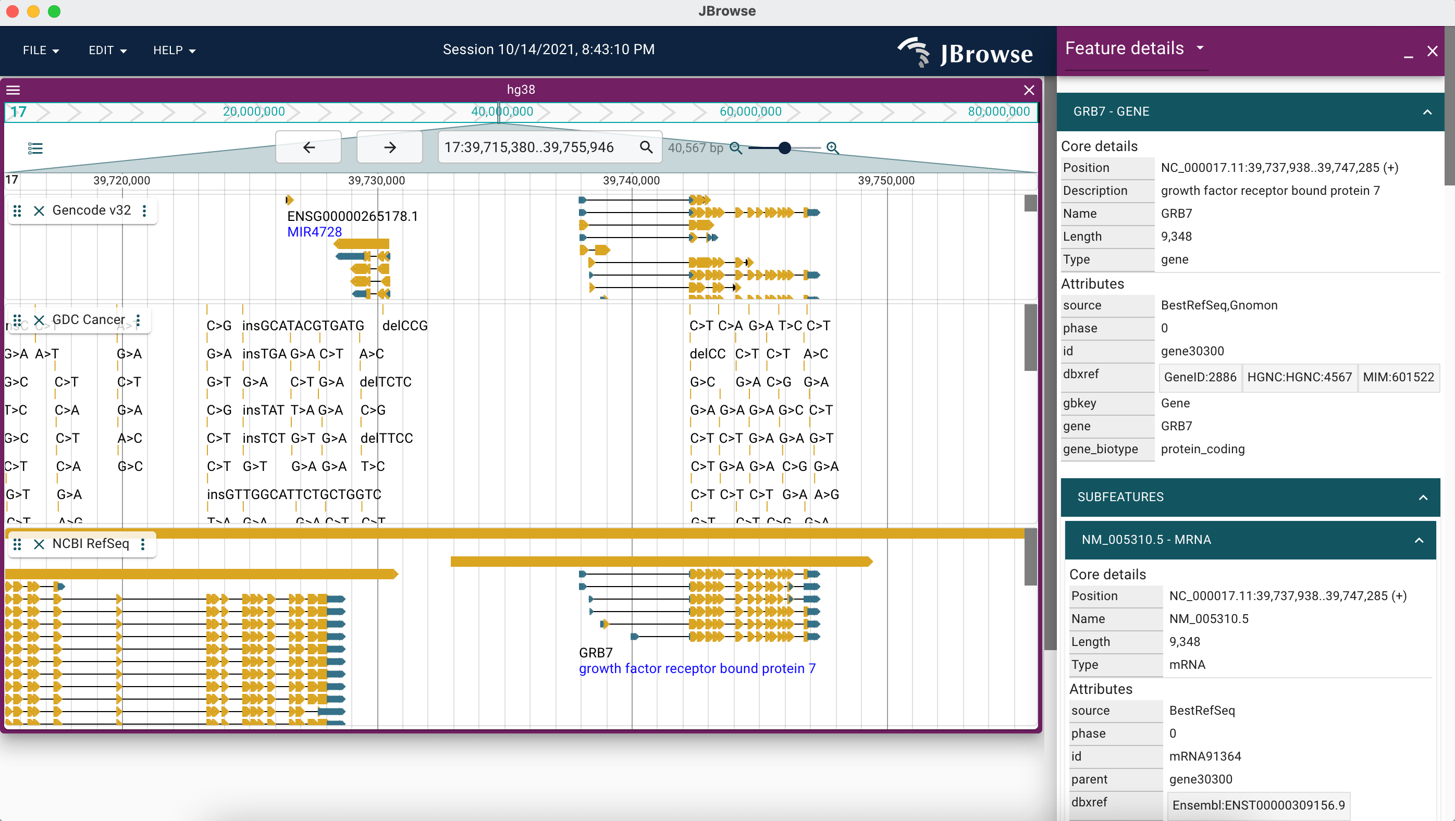Click the ENSG00000265178.1 feature label

point(352,216)
